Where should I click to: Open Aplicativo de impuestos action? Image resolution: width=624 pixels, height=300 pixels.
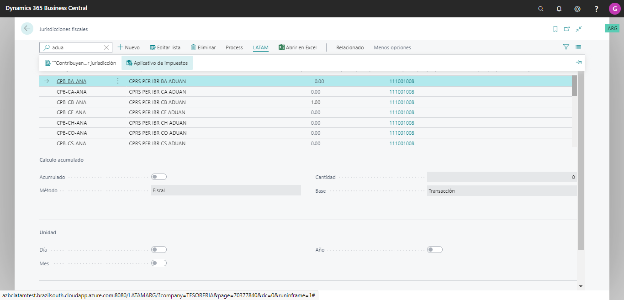point(157,63)
